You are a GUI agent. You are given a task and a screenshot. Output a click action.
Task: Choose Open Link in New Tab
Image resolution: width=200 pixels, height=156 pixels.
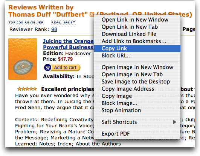click(x=137, y=27)
